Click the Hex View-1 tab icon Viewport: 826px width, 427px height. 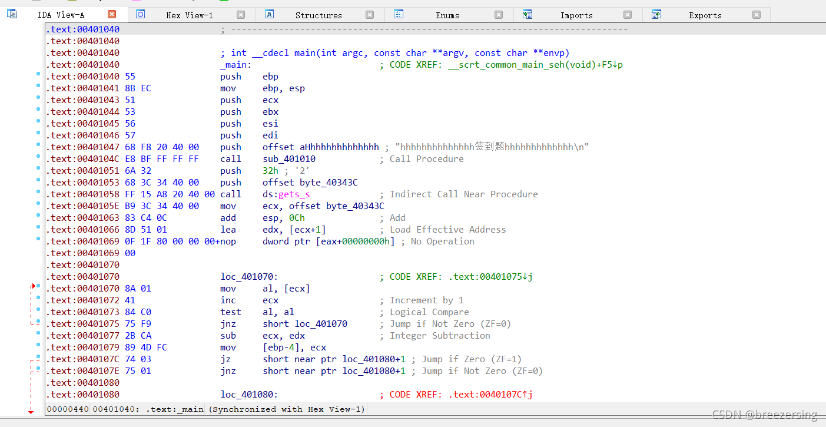coord(140,14)
